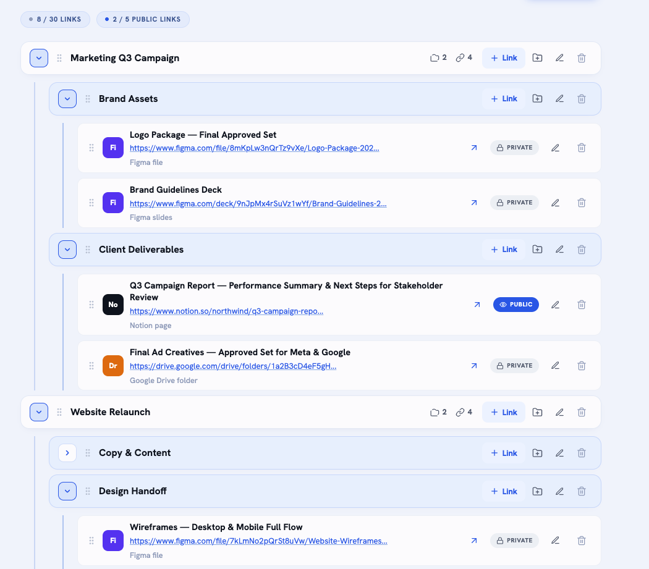Open the Website-Wireframes Figma URL
The width and height of the screenshot is (649, 569).
point(258,541)
